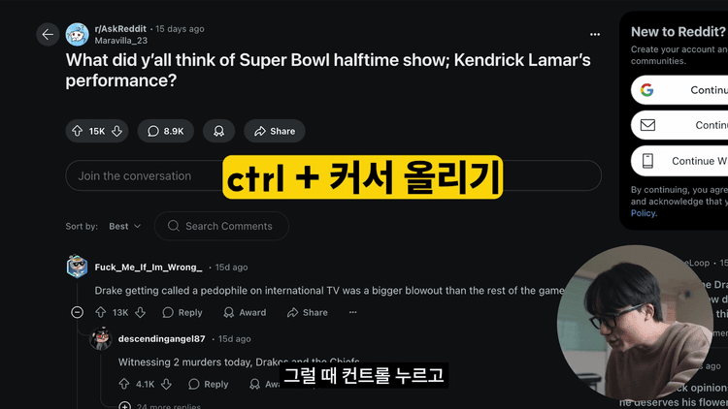Upvote the descendingangel87 reply
Screen dimensions: 728x409
coord(124,384)
